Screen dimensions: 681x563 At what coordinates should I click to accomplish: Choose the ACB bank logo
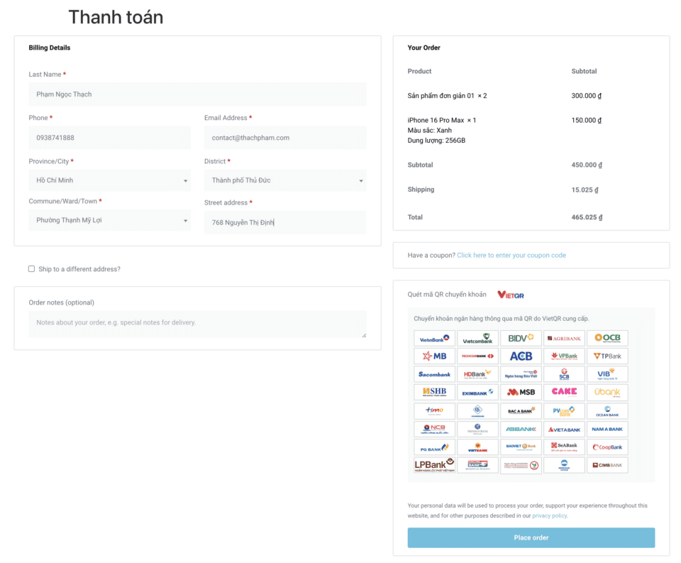(521, 356)
